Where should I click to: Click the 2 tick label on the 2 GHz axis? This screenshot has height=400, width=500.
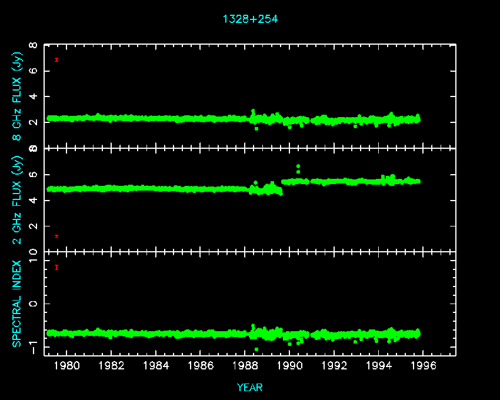pyautogui.click(x=34, y=226)
